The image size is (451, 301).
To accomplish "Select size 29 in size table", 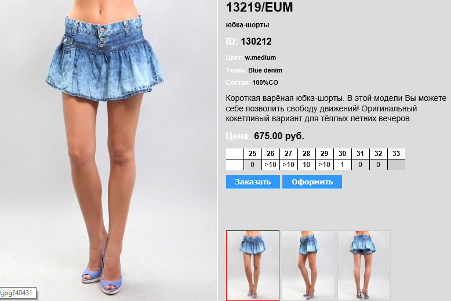I will click(325, 154).
